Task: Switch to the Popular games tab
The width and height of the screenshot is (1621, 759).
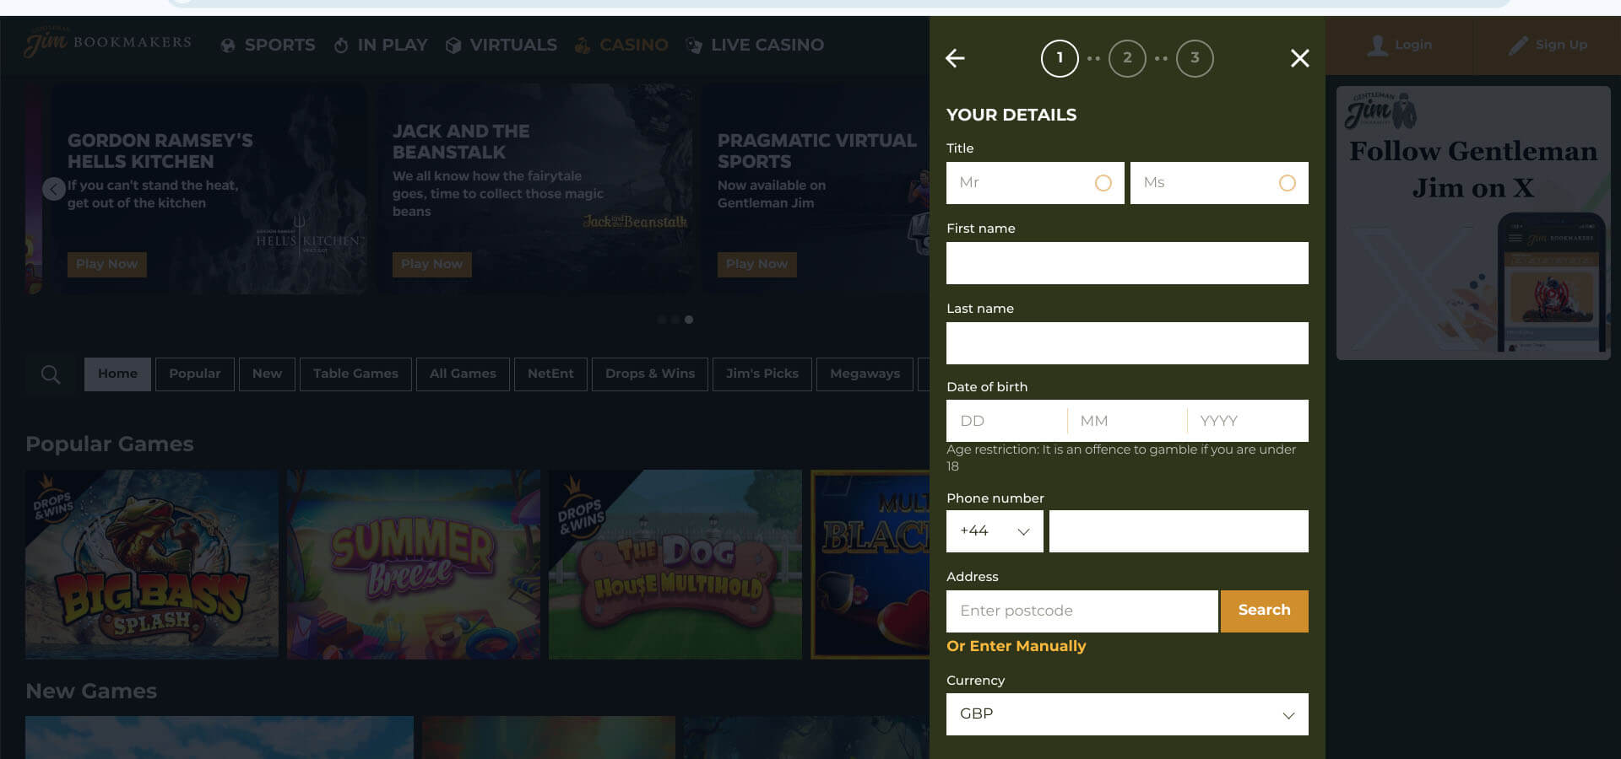Action: (194, 374)
